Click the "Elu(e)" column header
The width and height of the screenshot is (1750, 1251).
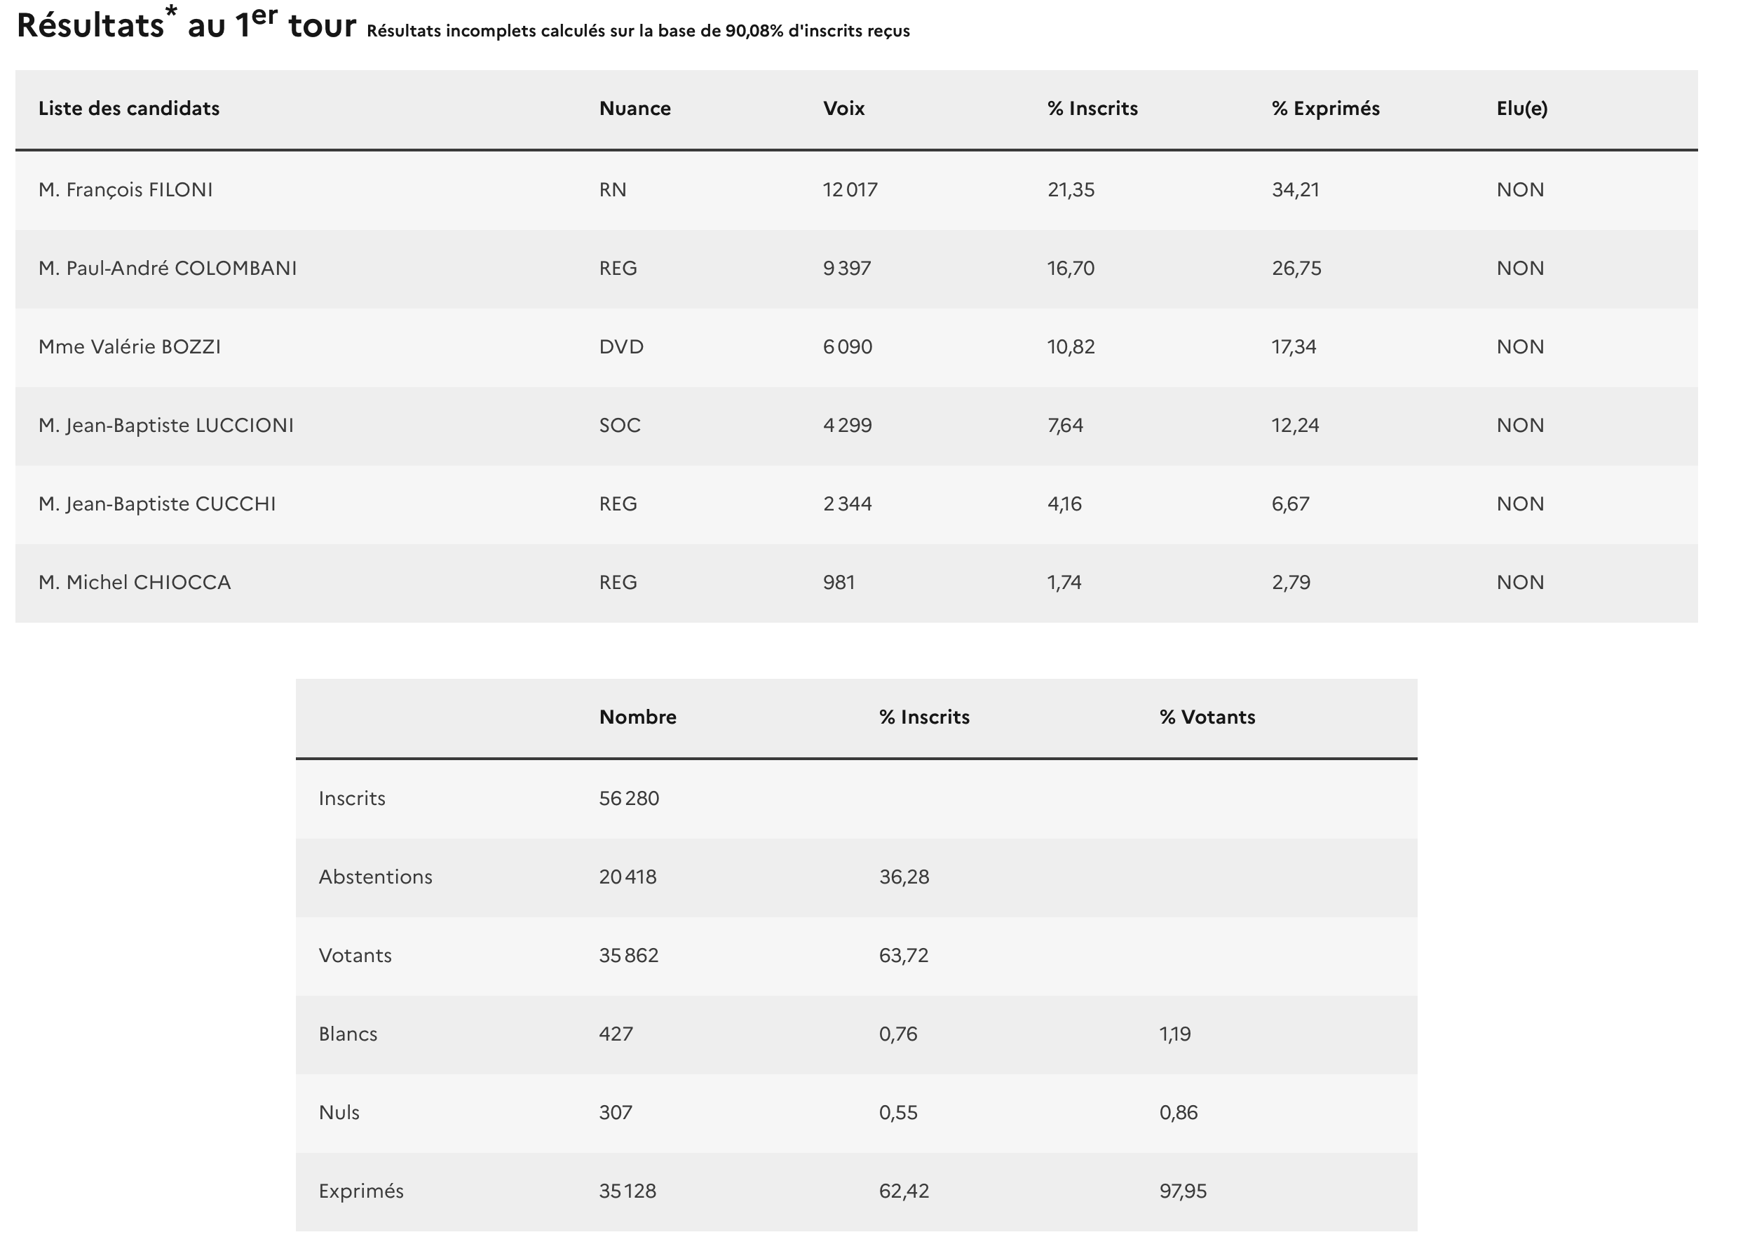[1521, 109]
